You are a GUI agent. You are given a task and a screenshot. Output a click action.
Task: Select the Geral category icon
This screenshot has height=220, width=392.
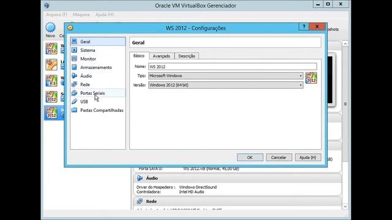click(x=74, y=42)
